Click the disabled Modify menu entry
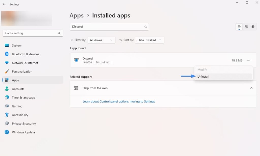Viewport: 260px width, 156px height. click(223, 70)
